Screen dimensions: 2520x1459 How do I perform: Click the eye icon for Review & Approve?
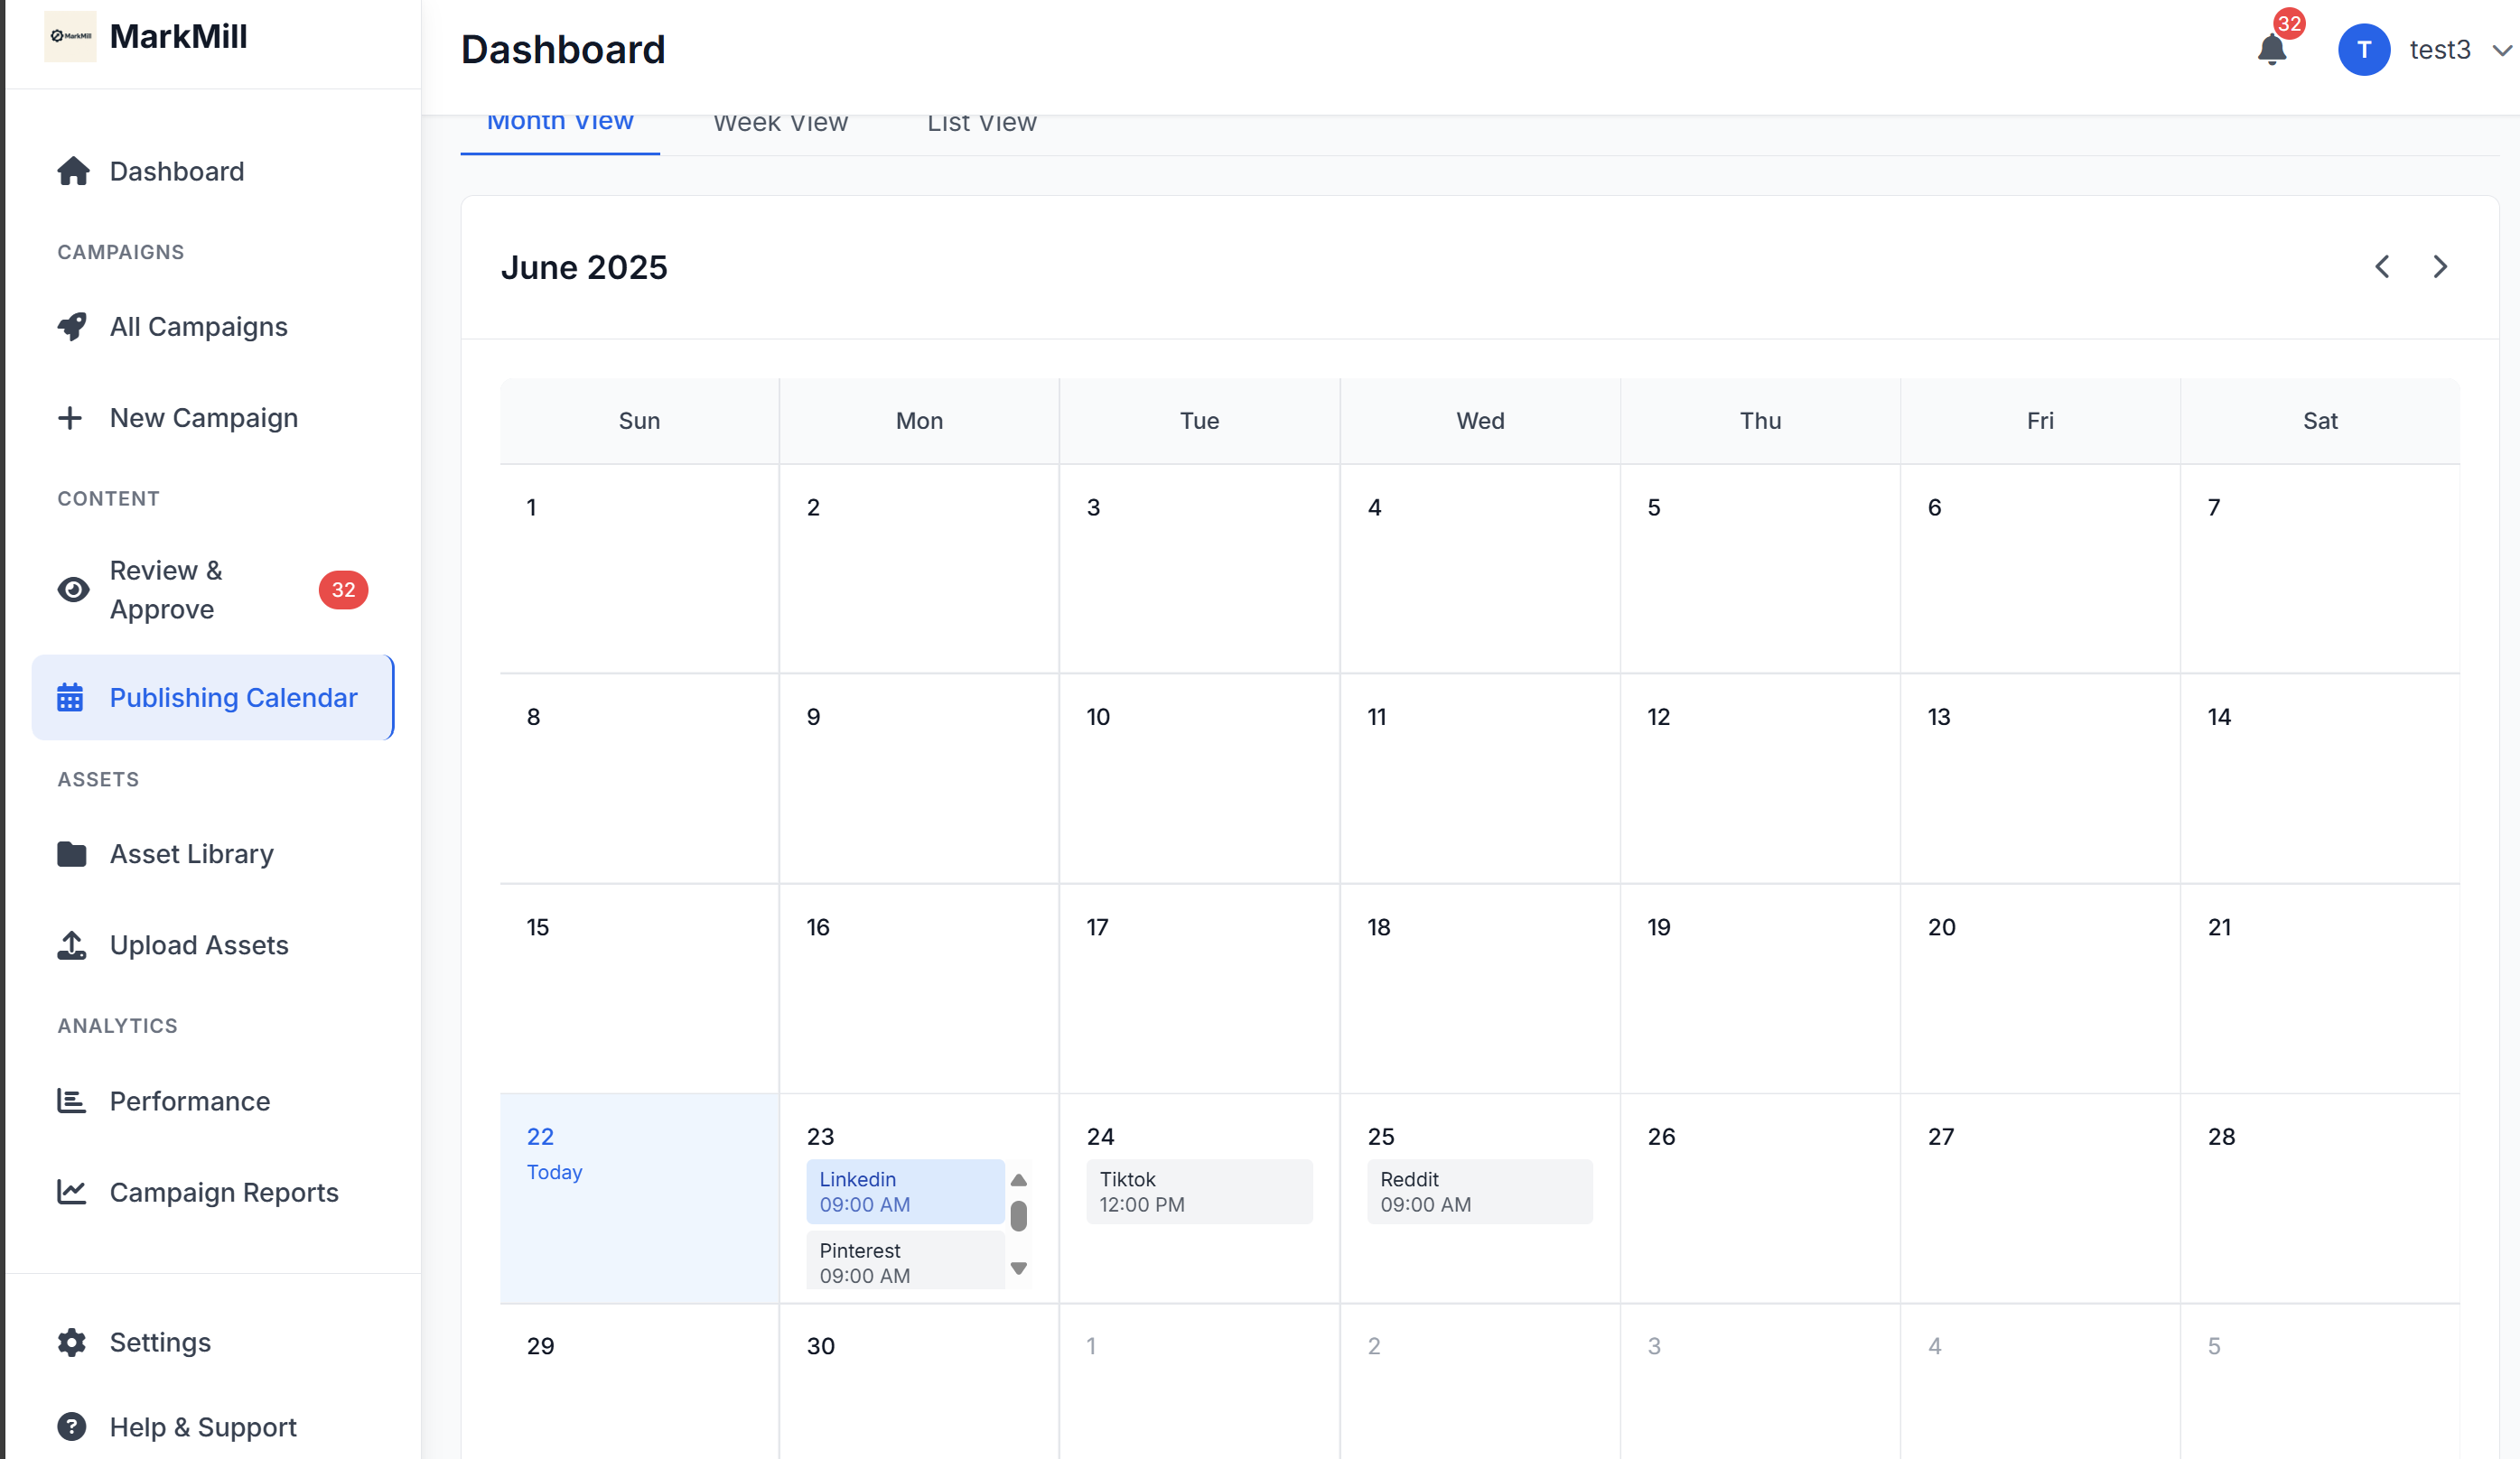click(73, 590)
